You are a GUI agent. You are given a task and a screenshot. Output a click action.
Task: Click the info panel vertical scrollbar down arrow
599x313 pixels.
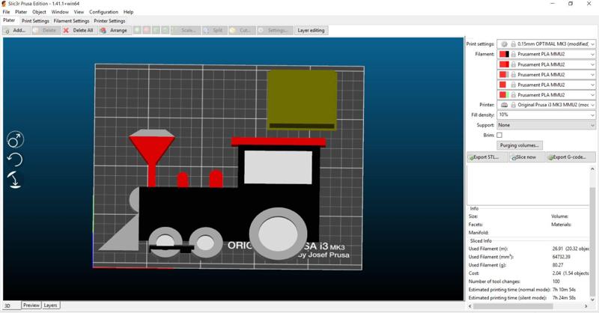[592, 300]
